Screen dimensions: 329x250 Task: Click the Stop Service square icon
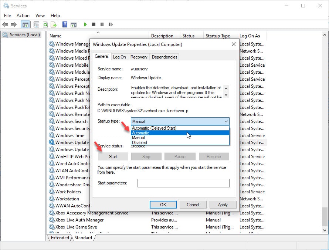pos(94,24)
